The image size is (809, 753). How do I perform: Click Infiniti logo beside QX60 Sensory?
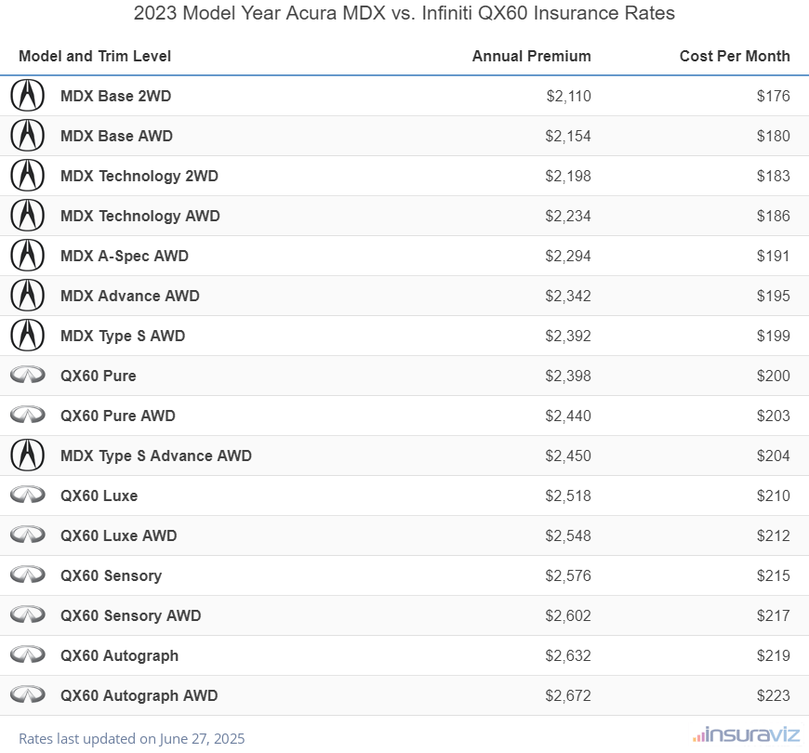pos(28,575)
